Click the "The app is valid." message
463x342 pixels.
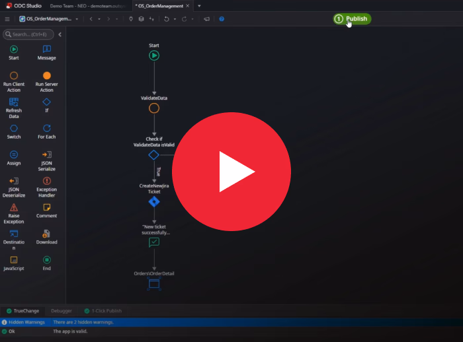tap(70, 331)
